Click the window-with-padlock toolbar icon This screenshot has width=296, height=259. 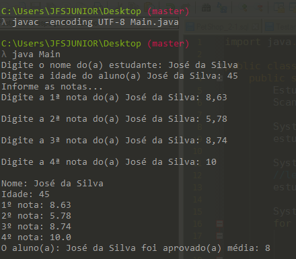pos(279,7)
